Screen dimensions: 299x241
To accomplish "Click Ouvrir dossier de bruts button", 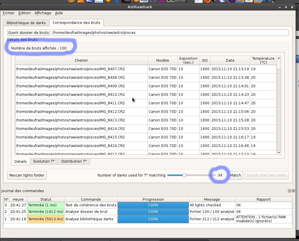I will [28, 33].
